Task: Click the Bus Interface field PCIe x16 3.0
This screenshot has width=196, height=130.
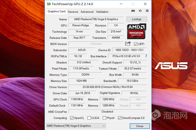Action: (126, 56)
